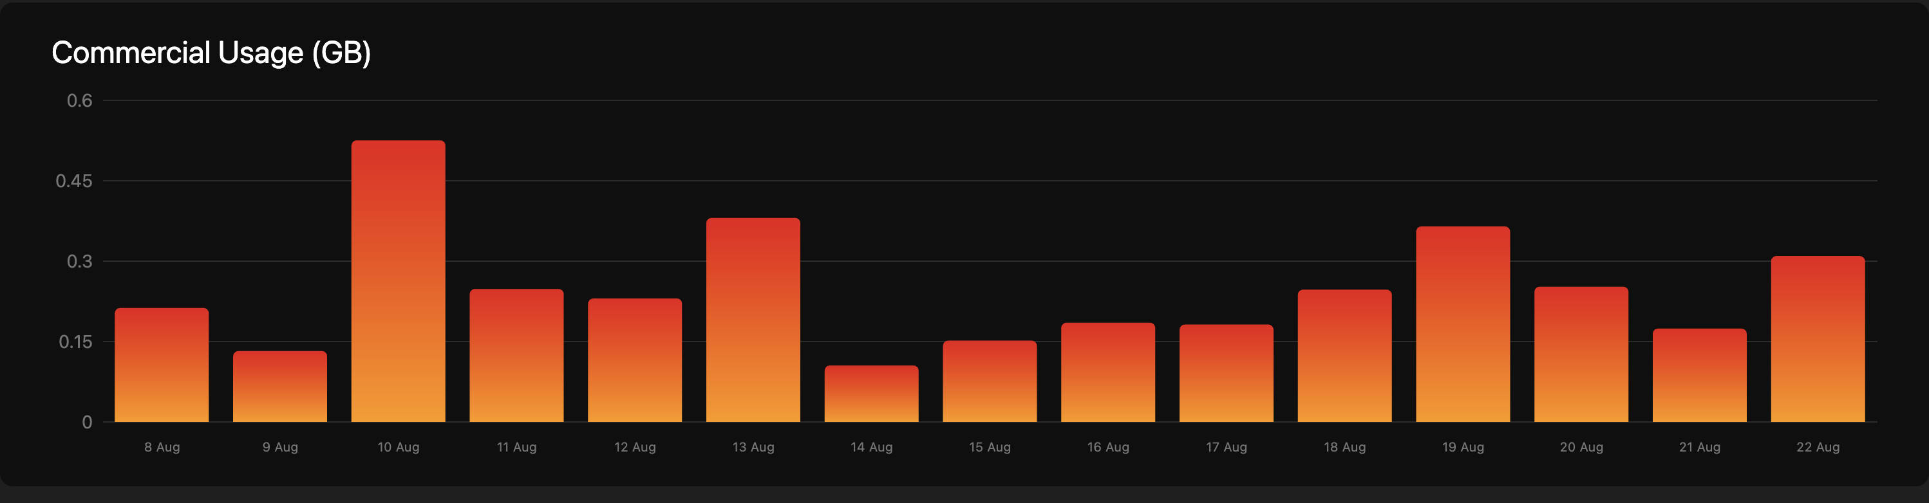Click the '14 Aug' x-axis label
The width and height of the screenshot is (1929, 503).
872,447
